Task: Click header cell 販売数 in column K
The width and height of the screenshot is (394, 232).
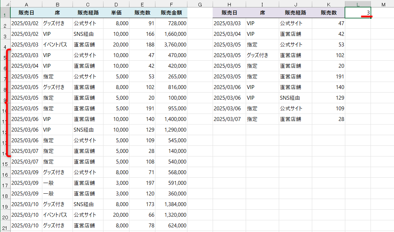Action: click(x=329, y=13)
